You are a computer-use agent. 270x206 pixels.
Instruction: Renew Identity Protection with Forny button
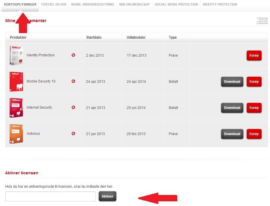coord(254,55)
